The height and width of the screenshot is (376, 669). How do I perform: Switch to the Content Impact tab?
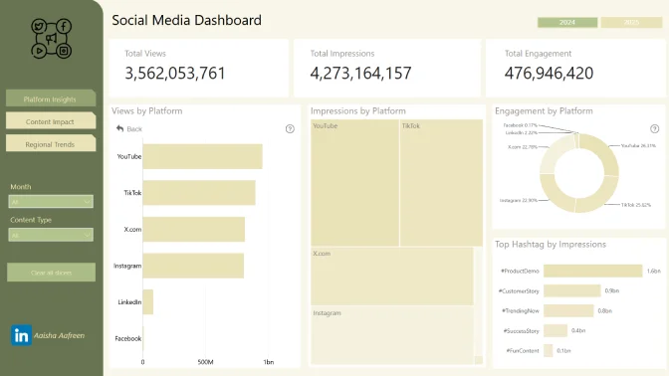tap(51, 121)
